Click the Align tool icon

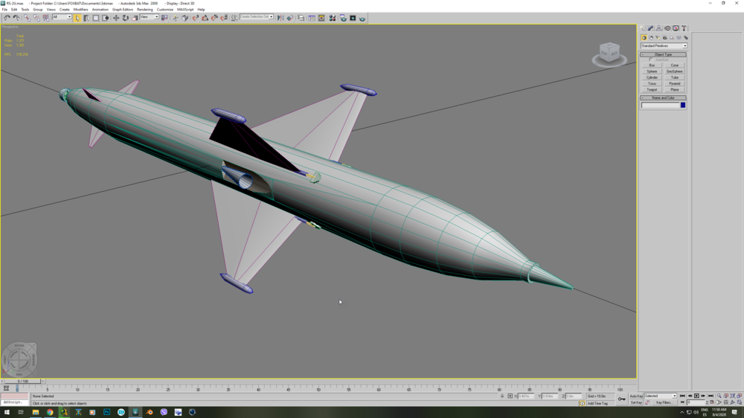pyautogui.click(x=290, y=18)
